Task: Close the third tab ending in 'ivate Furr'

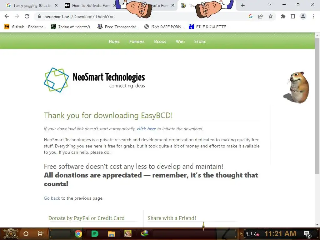Action: [x=173, y=6]
